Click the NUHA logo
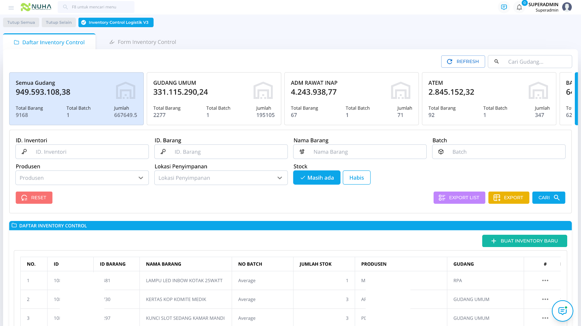 (x=36, y=7)
